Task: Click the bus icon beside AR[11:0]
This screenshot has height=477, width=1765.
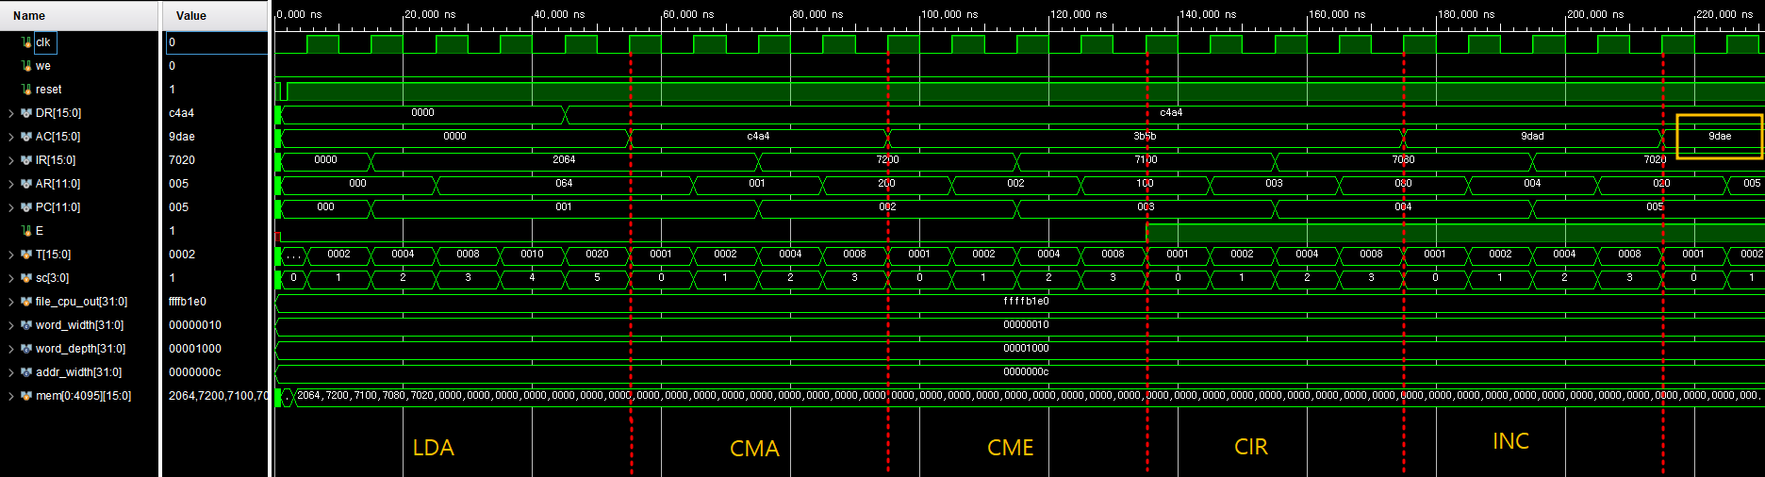Action: click(x=26, y=184)
